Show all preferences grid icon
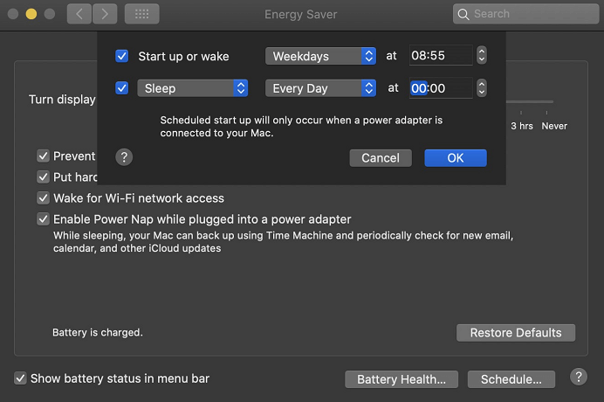The image size is (604, 402). [x=141, y=14]
